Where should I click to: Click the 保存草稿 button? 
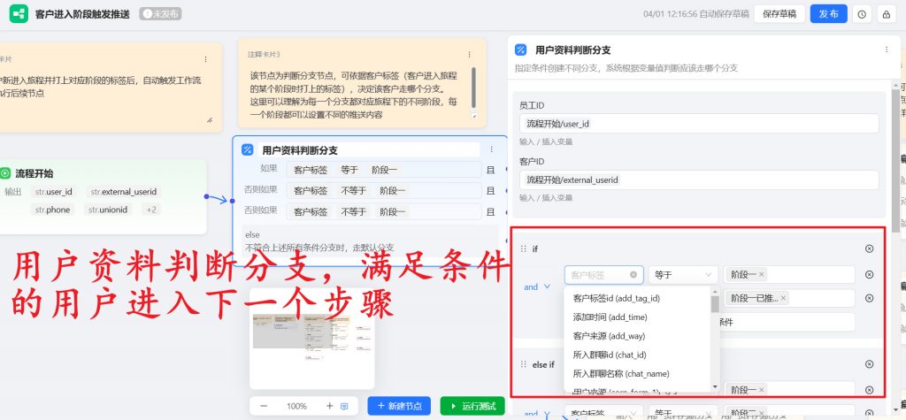click(779, 14)
